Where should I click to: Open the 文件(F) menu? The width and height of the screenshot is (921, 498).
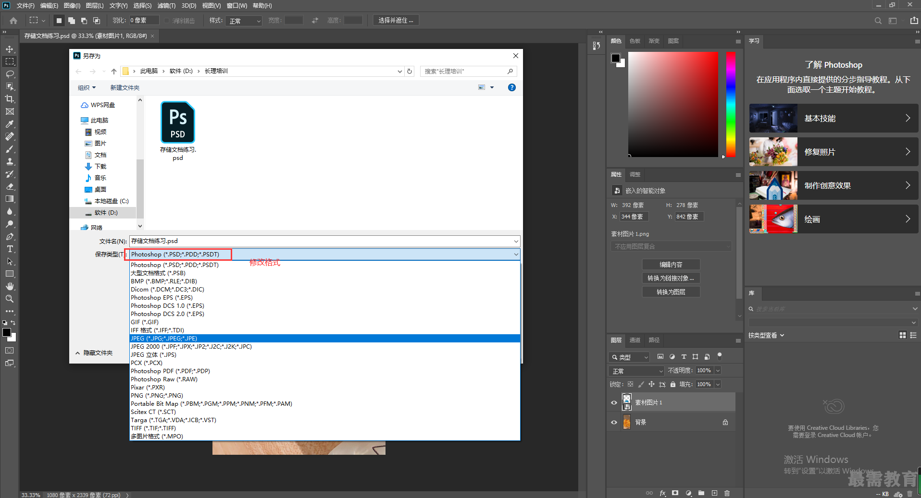pos(25,6)
